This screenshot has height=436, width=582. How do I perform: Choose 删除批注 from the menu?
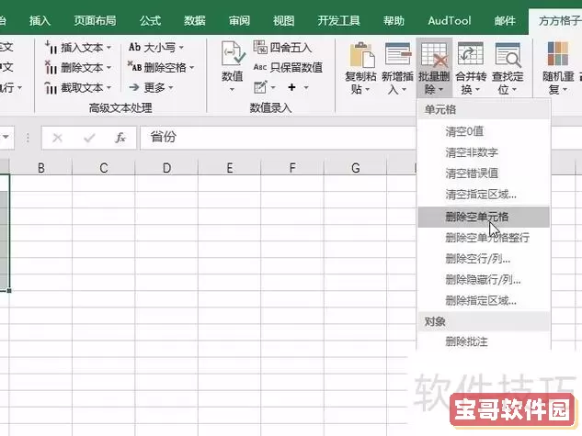tap(484, 341)
